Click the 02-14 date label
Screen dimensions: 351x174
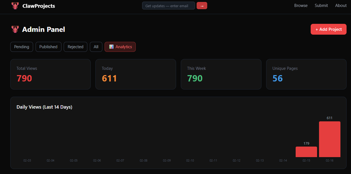(x=283, y=161)
